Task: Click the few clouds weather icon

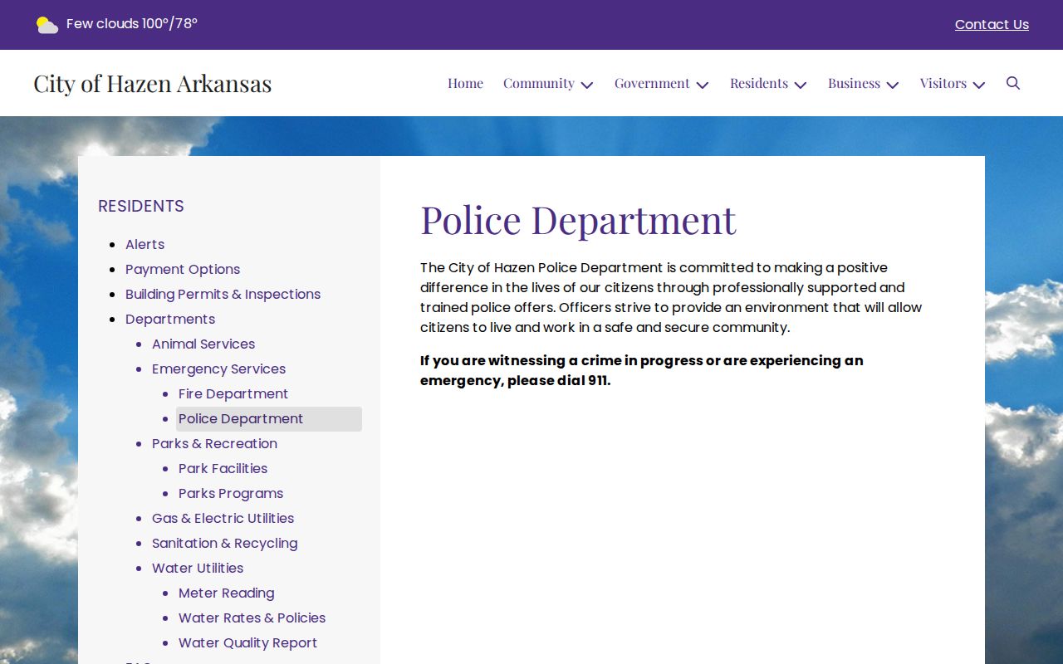Action: 47,25
